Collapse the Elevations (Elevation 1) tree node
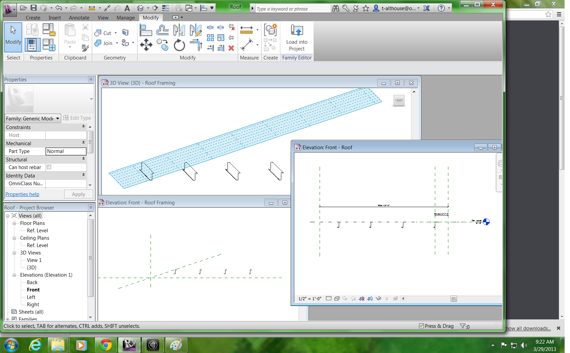Screen dimensions: 570x353 pyautogui.click(x=14, y=275)
